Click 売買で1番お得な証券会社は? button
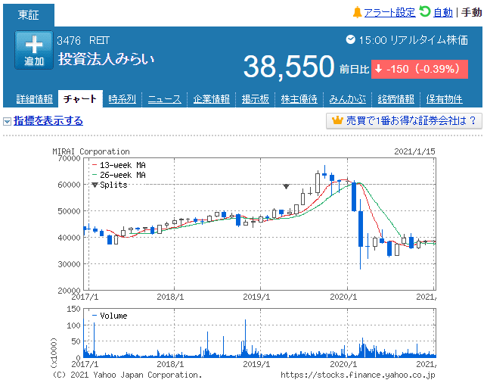The height and width of the screenshot is (383, 487). (x=404, y=120)
